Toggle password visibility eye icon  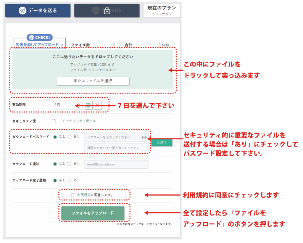tap(144, 137)
